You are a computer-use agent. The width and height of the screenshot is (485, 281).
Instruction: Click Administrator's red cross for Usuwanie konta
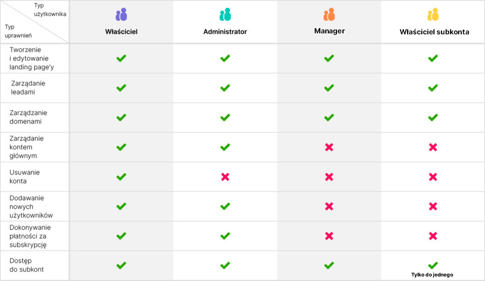[225, 177]
